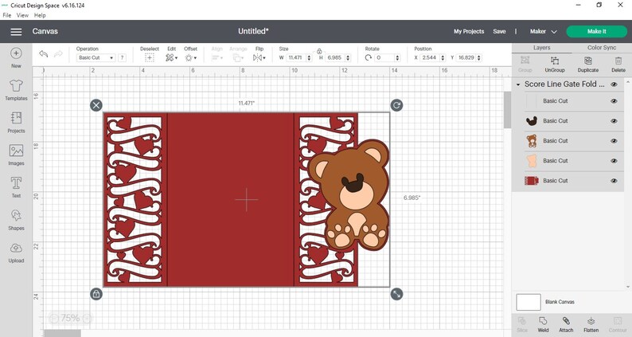Create a New project from sidebar
Image resolution: width=632 pixels, height=337 pixels.
pos(16,57)
